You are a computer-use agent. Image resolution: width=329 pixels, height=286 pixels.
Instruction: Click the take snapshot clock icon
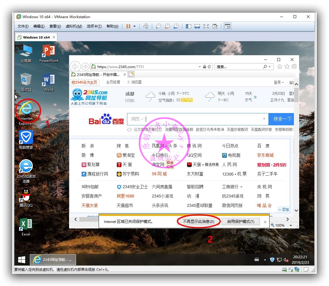[x=158, y=26]
